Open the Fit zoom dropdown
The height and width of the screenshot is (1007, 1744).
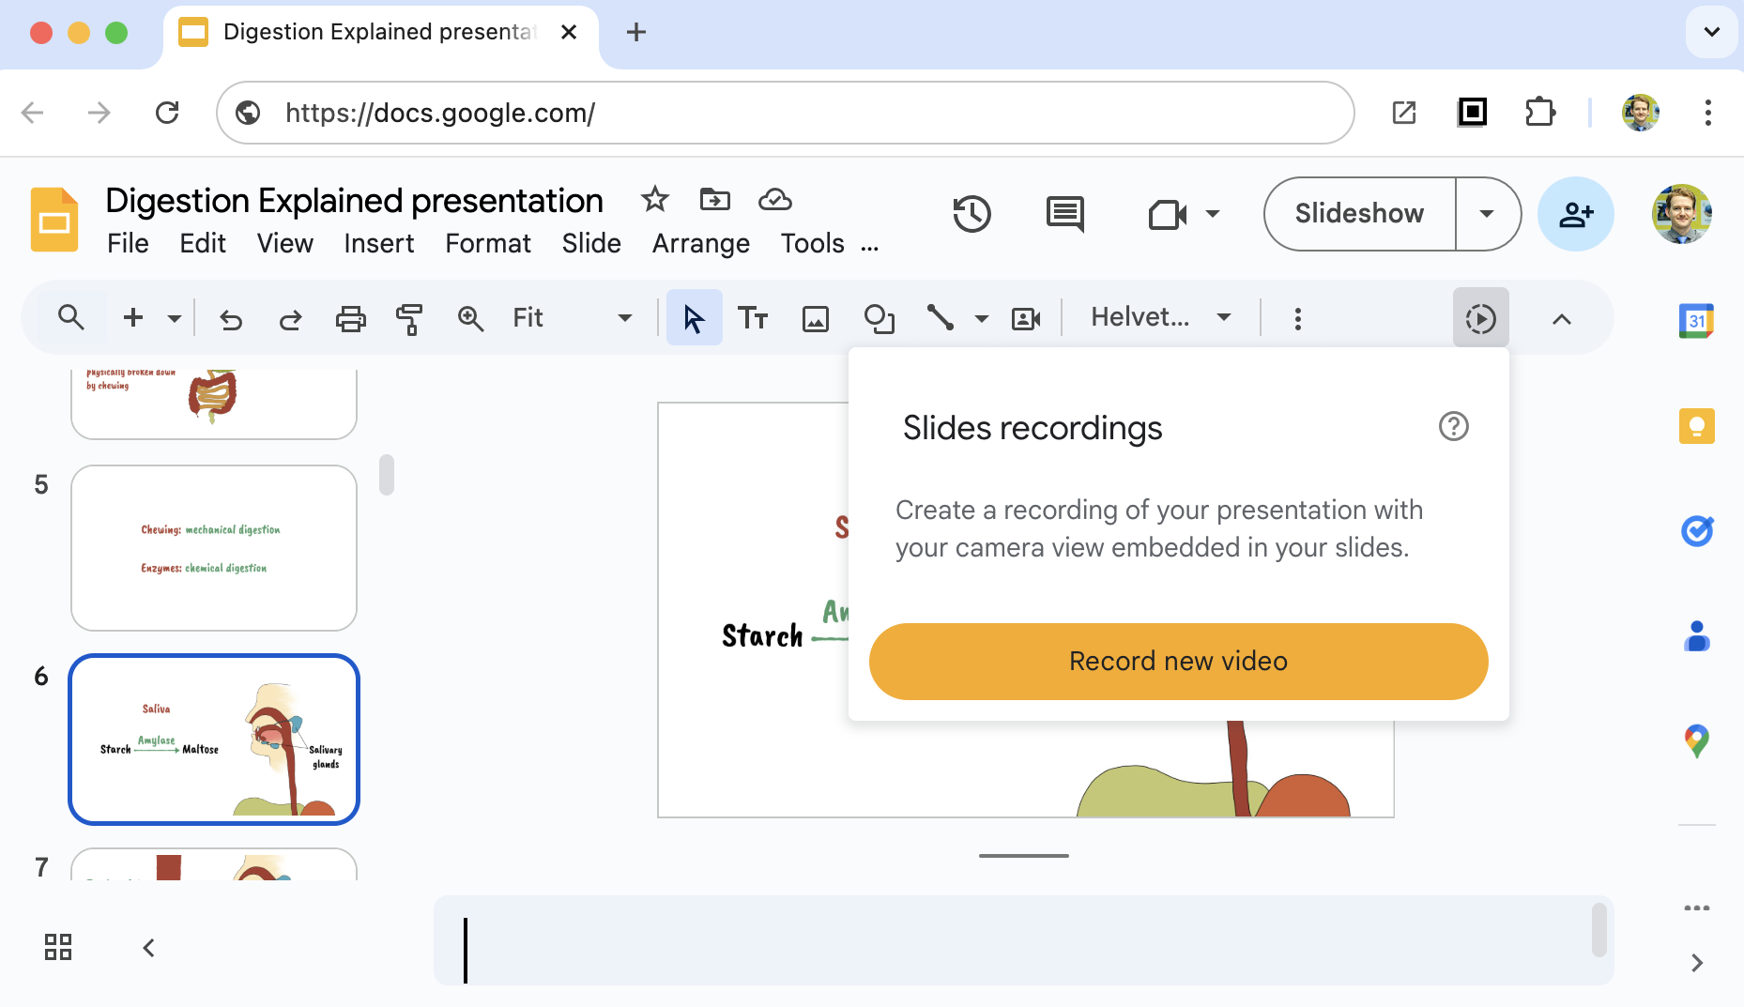tap(623, 318)
